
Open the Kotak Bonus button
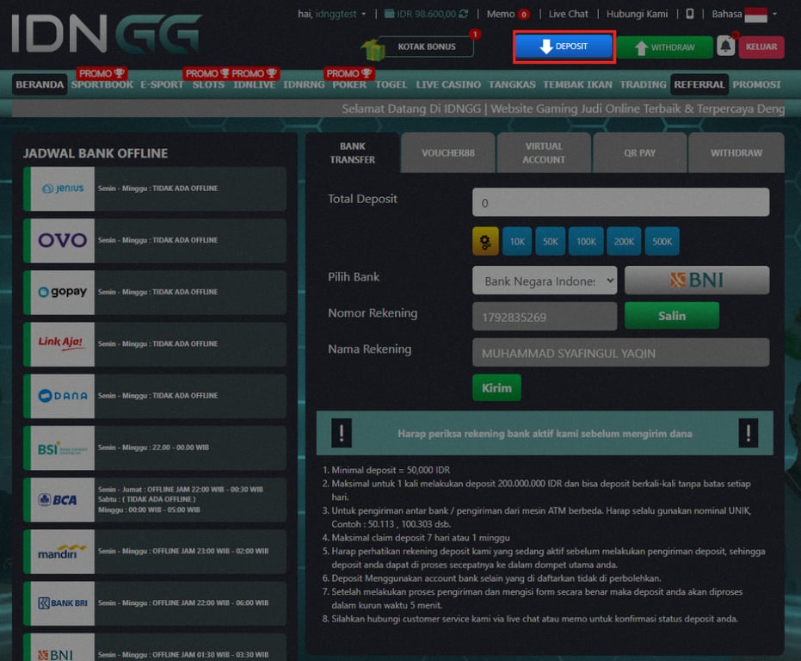427,46
